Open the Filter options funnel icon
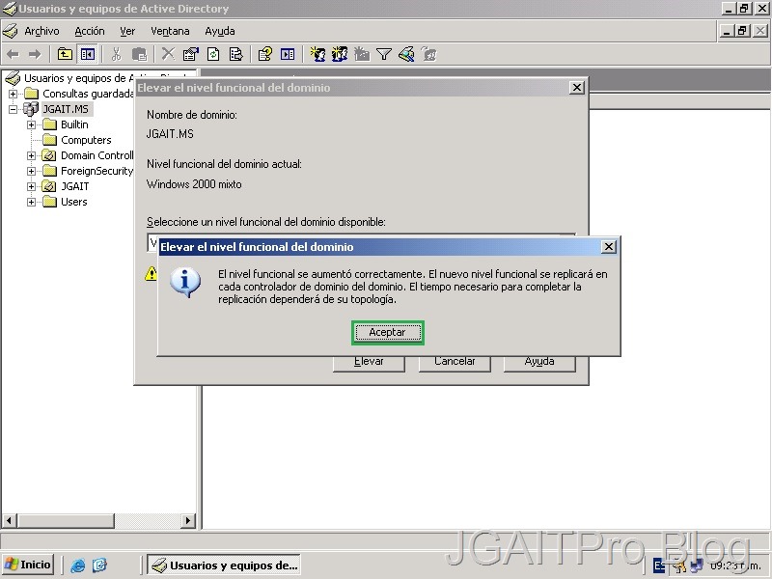 pyautogui.click(x=383, y=54)
